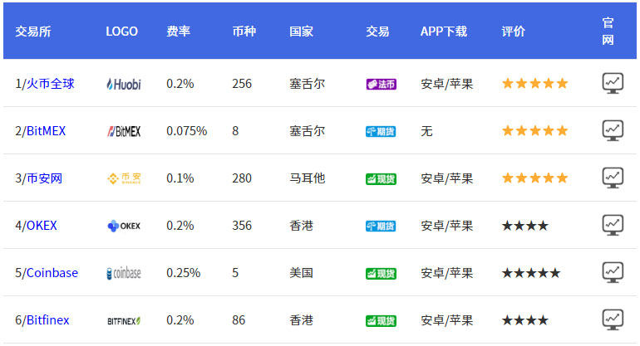Viewport: 640px width, 346px height.
Task: Click the orange star rating for 火币全球
Action: pos(535,84)
